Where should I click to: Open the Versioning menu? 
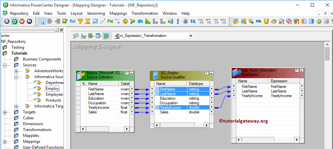pos(96,13)
